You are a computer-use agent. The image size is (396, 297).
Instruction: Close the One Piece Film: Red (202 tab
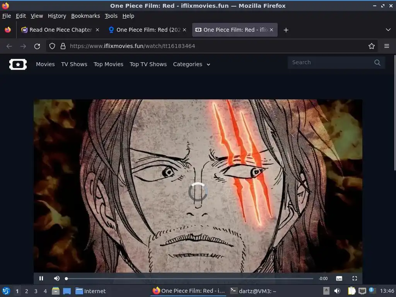point(184,30)
